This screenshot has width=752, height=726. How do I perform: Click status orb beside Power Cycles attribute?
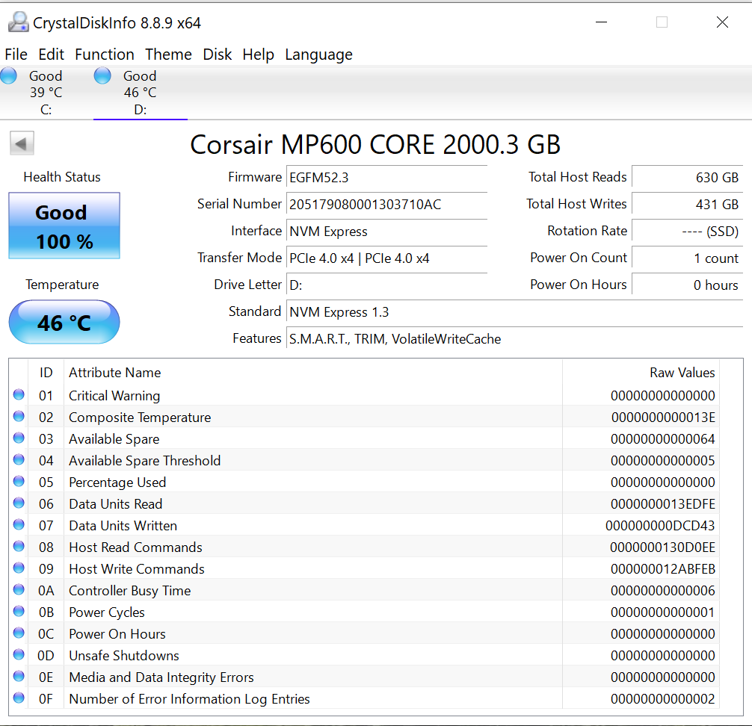(x=19, y=612)
